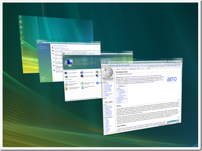Image resolution: width=202 pixels, height=151 pixels.
Task: Select Wikipedia discussion tab
Action: point(124,69)
